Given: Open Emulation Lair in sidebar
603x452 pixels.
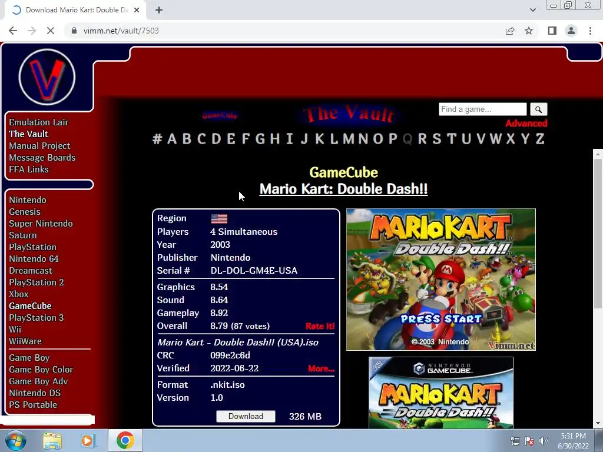Looking at the screenshot, I should (x=39, y=122).
